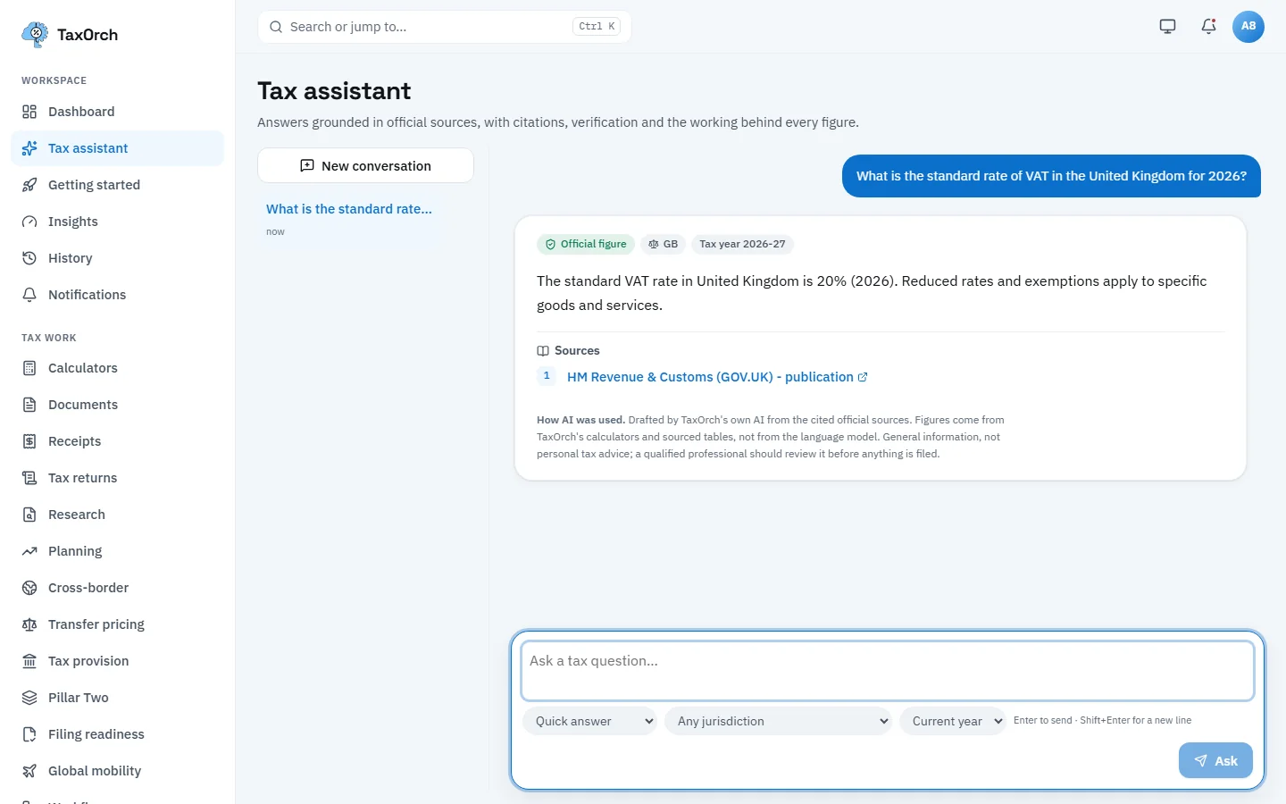This screenshot has width=1286, height=804.
Task: Click the 'Ask a tax question...' text box
Action: 888,671
